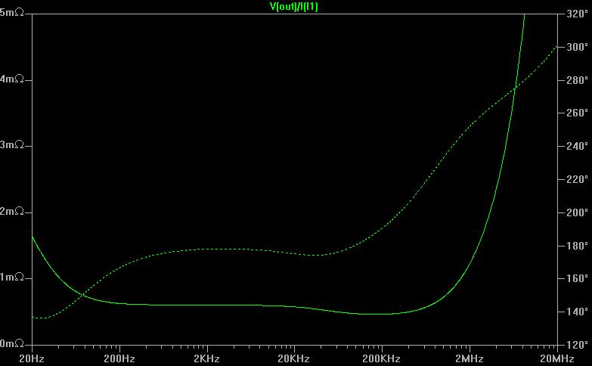
Task: Click the 5mΩ left axis label
Action: click(x=11, y=13)
